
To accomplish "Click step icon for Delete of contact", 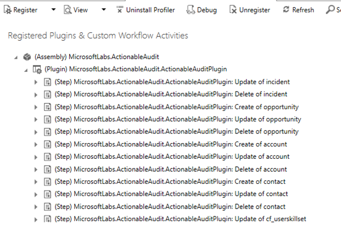I will click(48, 206).
